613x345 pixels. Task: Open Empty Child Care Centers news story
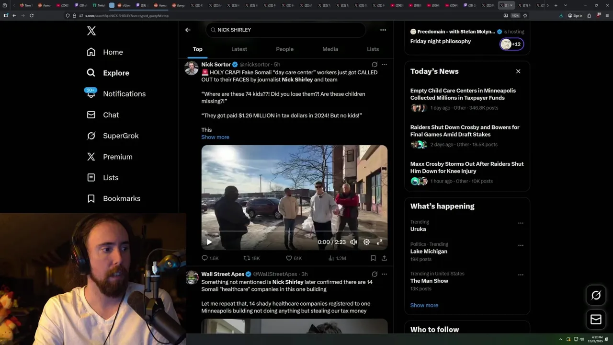click(x=463, y=94)
